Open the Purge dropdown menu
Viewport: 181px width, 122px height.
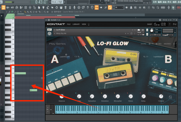pos(141,32)
